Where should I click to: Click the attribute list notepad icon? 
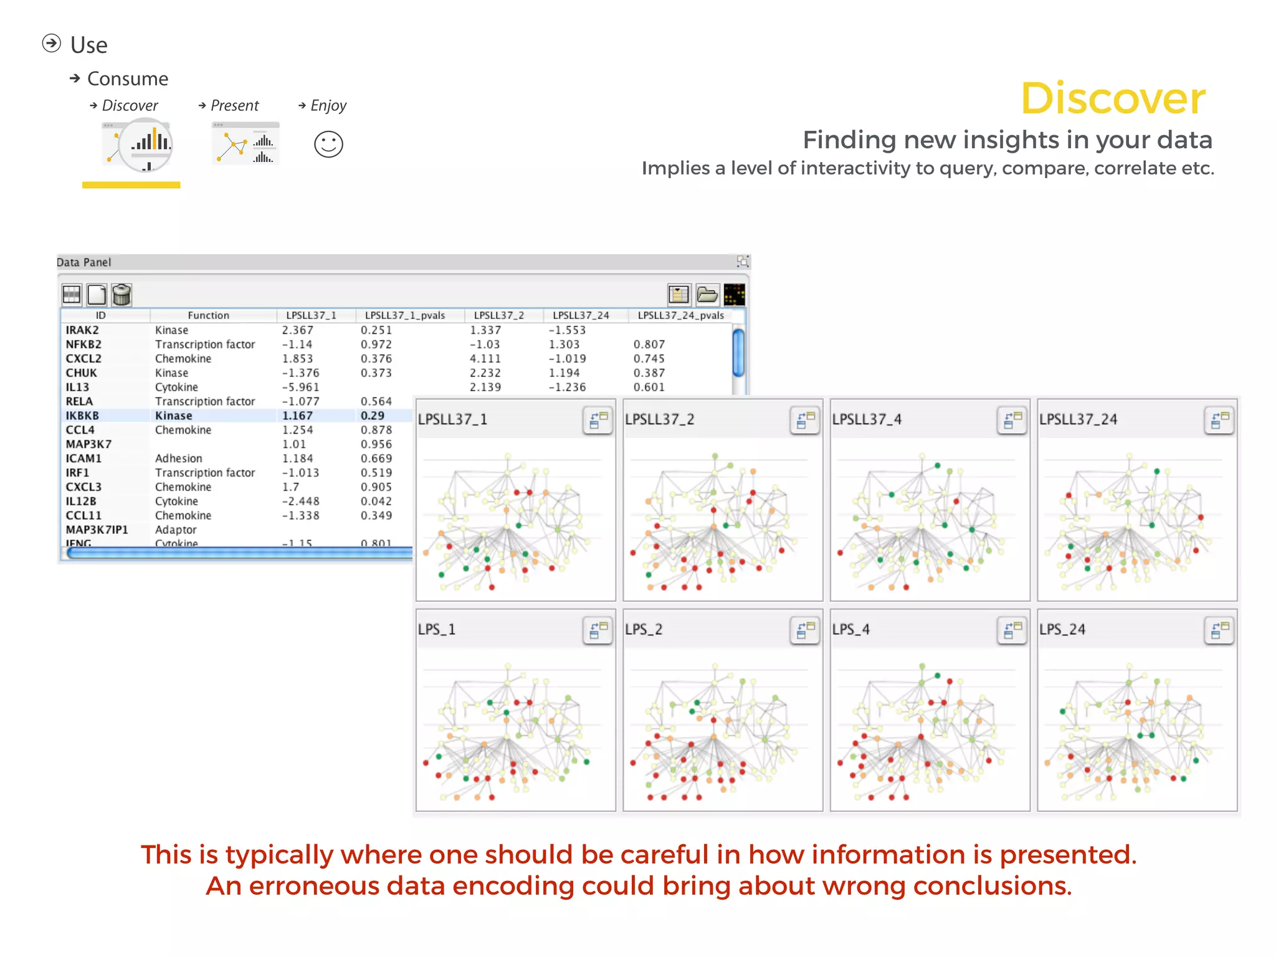click(678, 294)
